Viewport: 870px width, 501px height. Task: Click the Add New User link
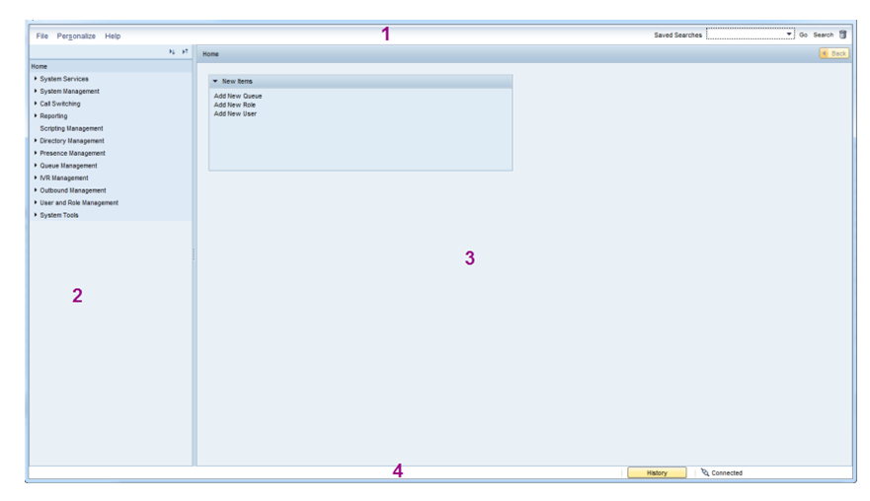(235, 113)
